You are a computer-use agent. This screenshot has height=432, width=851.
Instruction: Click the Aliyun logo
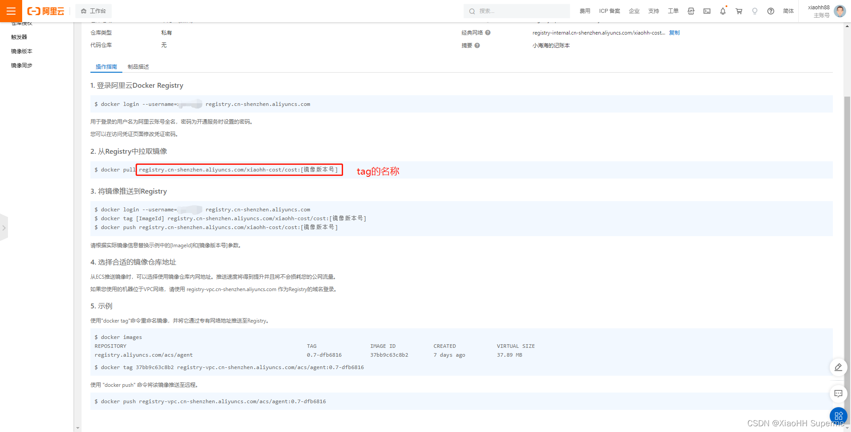46,11
